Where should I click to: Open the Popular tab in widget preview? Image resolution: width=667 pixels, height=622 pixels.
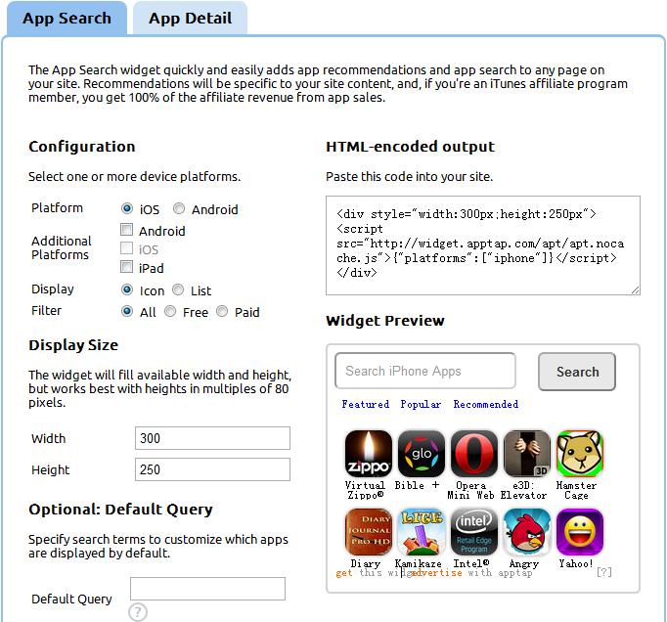pyautogui.click(x=421, y=404)
